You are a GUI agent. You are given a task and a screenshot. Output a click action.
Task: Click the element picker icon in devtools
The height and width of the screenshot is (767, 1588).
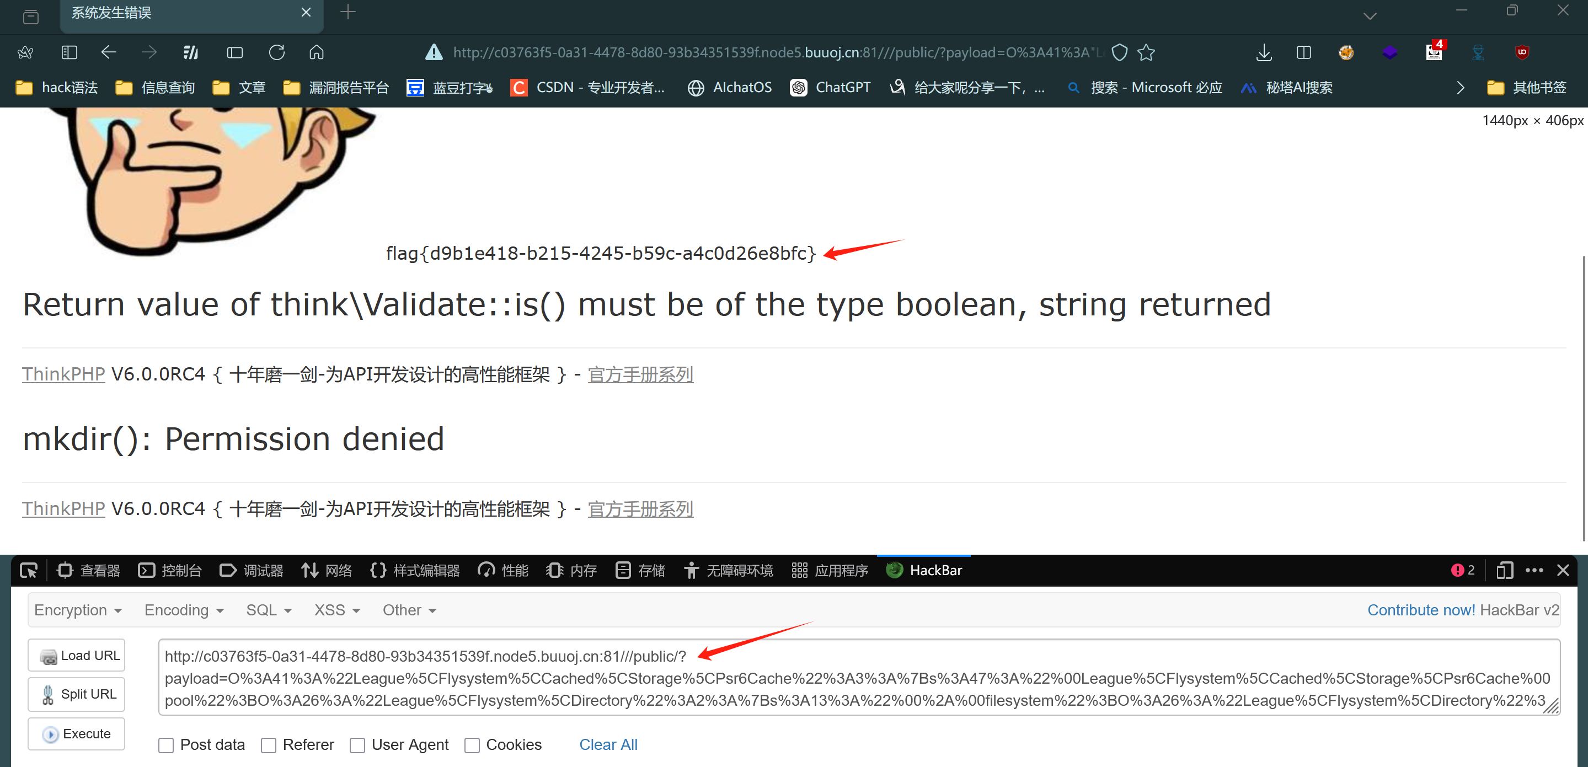click(28, 570)
